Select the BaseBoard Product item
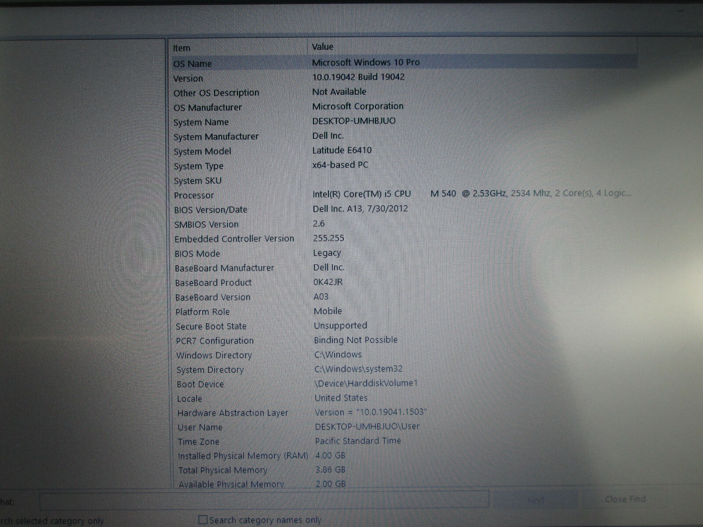The width and height of the screenshot is (703, 527). coord(213,283)
